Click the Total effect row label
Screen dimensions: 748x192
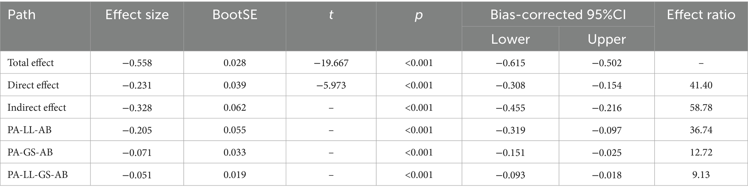tap(31, 63)
